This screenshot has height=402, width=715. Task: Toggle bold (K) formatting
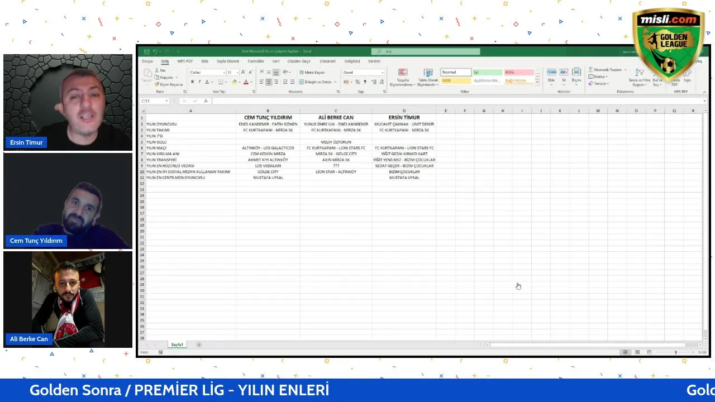(193, 82)
